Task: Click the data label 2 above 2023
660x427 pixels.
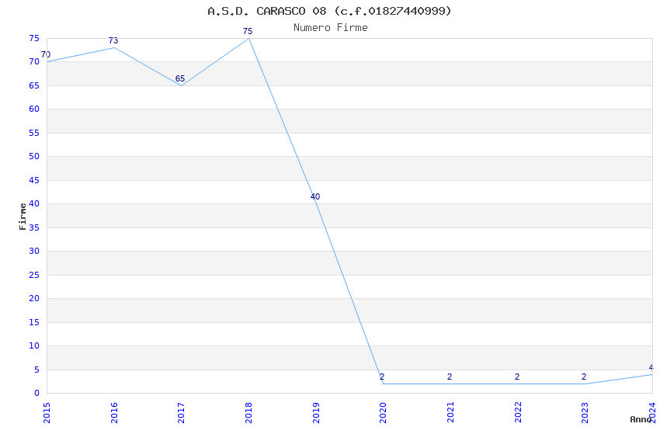Action: [584, 377]
